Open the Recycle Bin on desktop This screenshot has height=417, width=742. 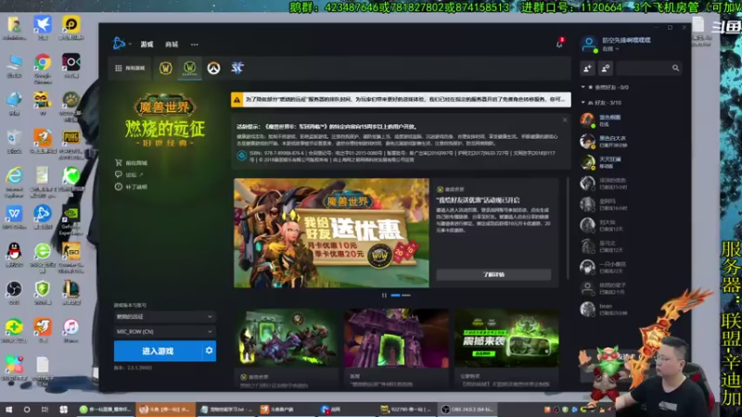(x=14, y=142)
